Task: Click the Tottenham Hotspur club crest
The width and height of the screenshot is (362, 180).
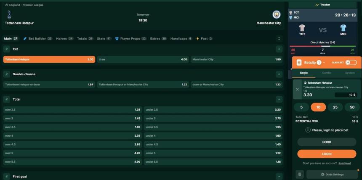Action: click(9, 15)
